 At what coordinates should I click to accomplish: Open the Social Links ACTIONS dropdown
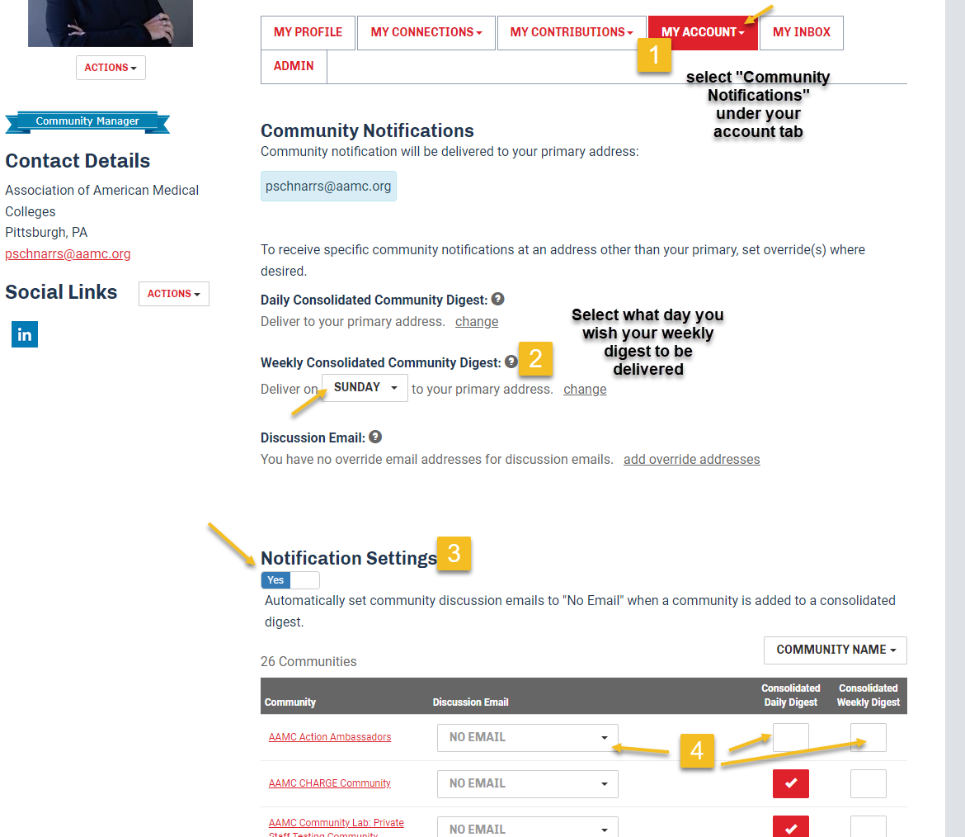pos(173,294)
